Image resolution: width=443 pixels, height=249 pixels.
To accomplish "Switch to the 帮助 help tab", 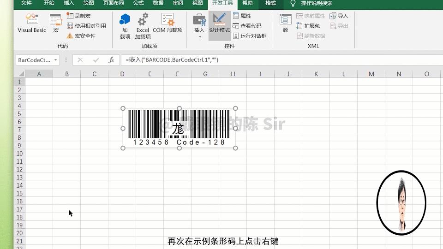I will point(247,3).
